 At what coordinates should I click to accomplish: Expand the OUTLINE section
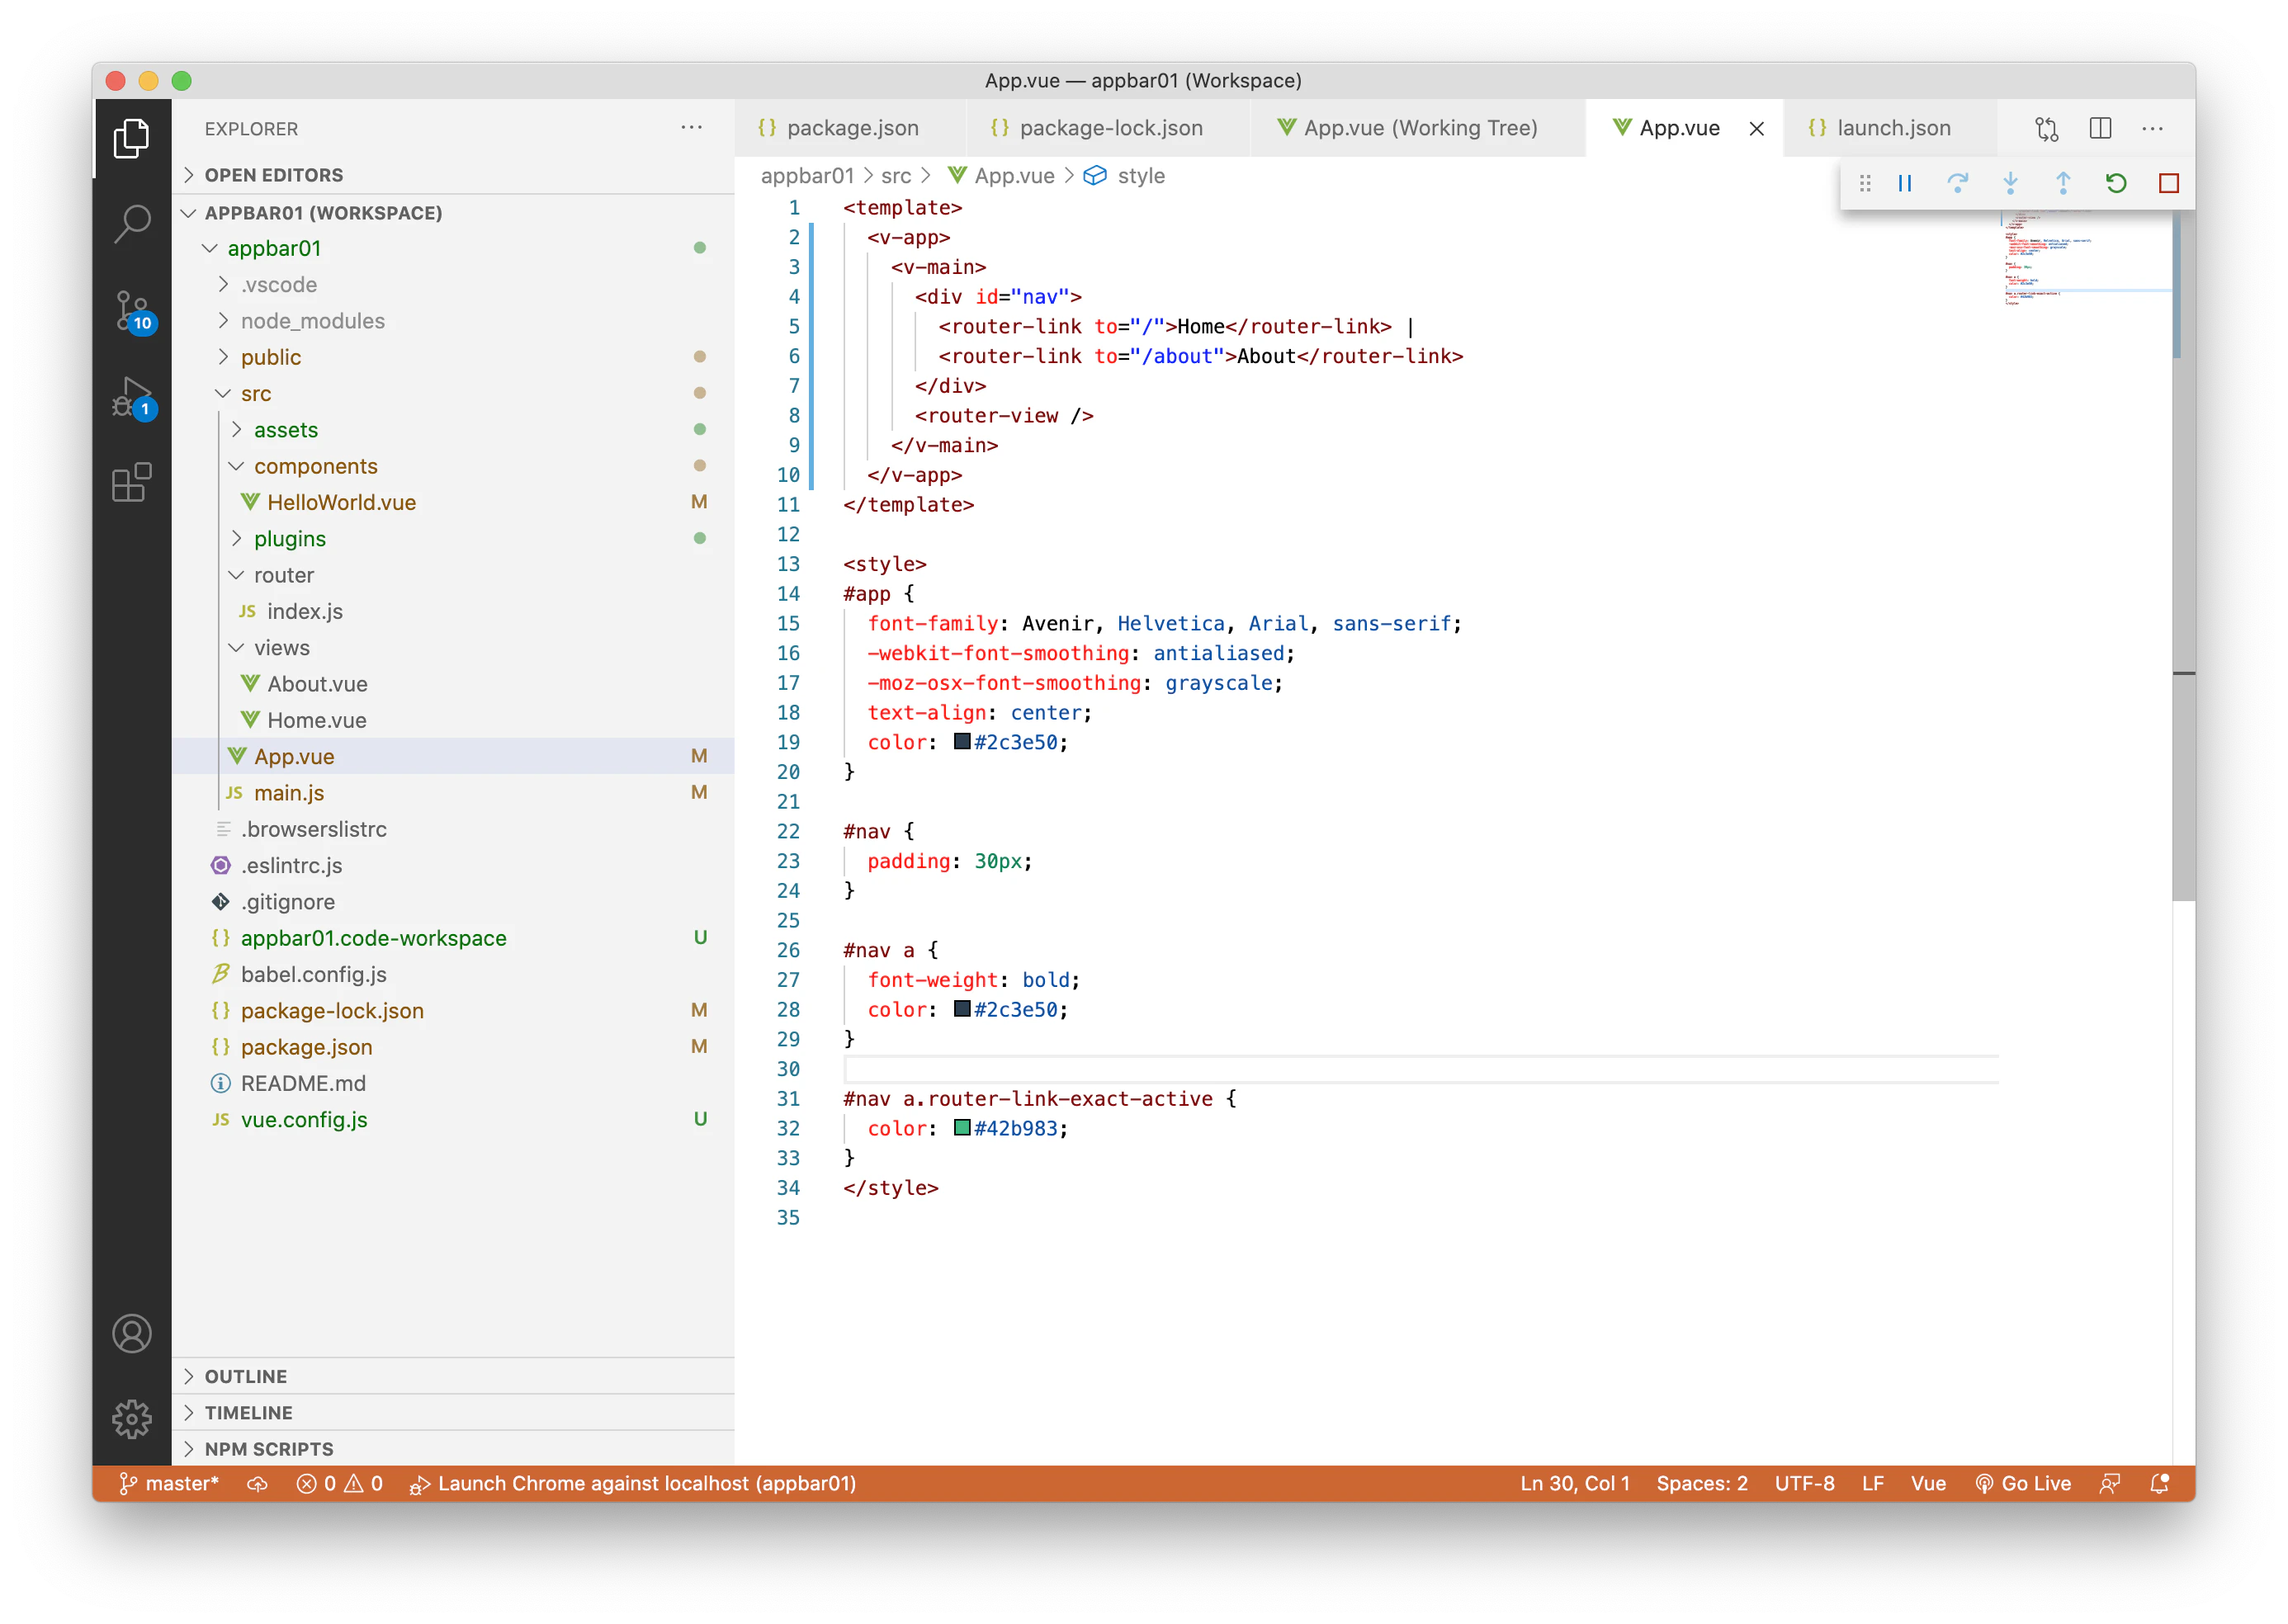[x=246, y=1376]
